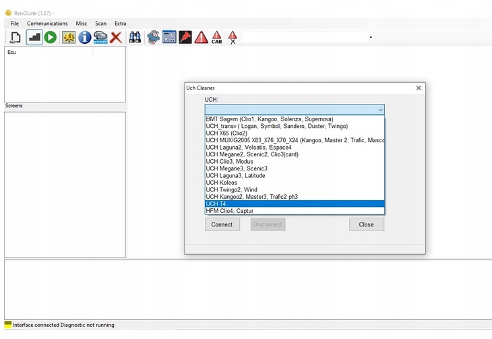Start diagnostics with the green play icon
This screenshot has width=492, height=339.
pyautogui.click(x=50, y=37)
